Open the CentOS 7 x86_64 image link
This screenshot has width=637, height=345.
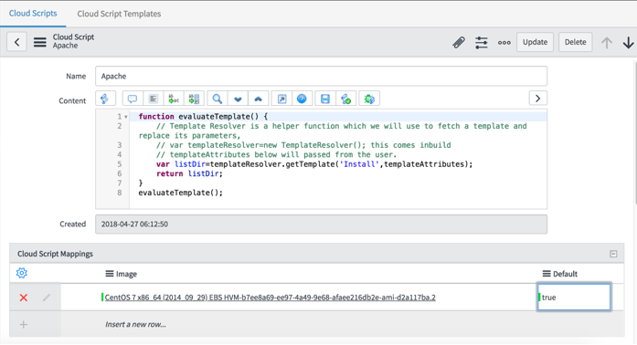click(271, 298)
